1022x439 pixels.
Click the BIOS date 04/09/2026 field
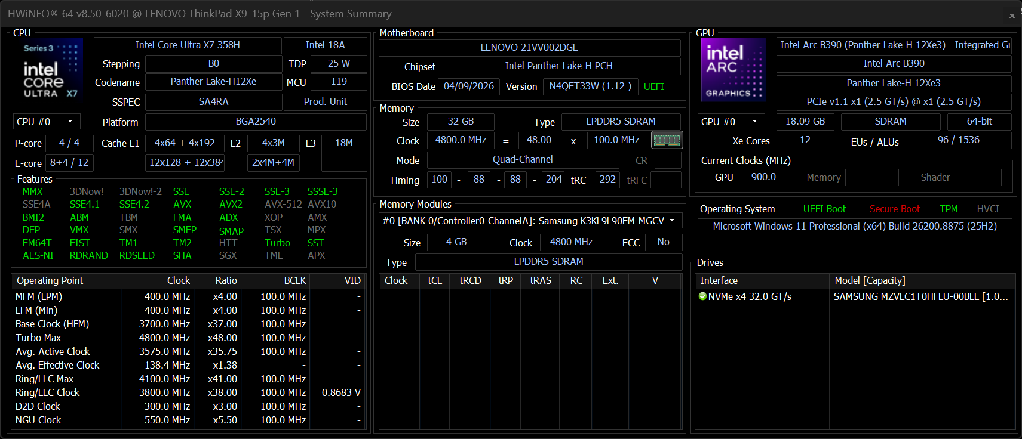[x=469, y=86]
